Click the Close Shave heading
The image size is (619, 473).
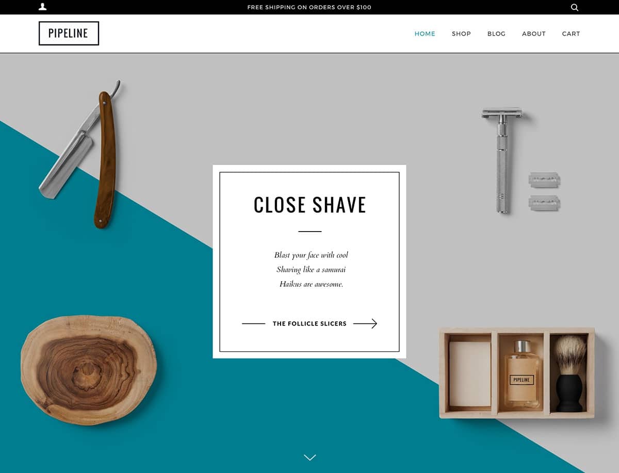coord(309,205)
